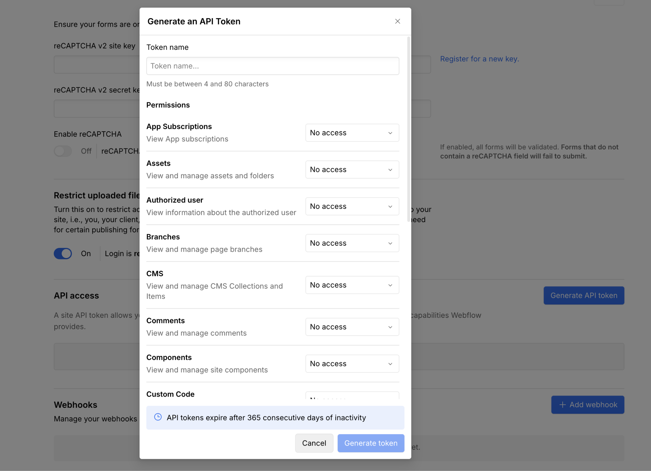This screenshot has width=651, height=471.
Task: Open the Assets permission dropdown
Action: [352, 169]
